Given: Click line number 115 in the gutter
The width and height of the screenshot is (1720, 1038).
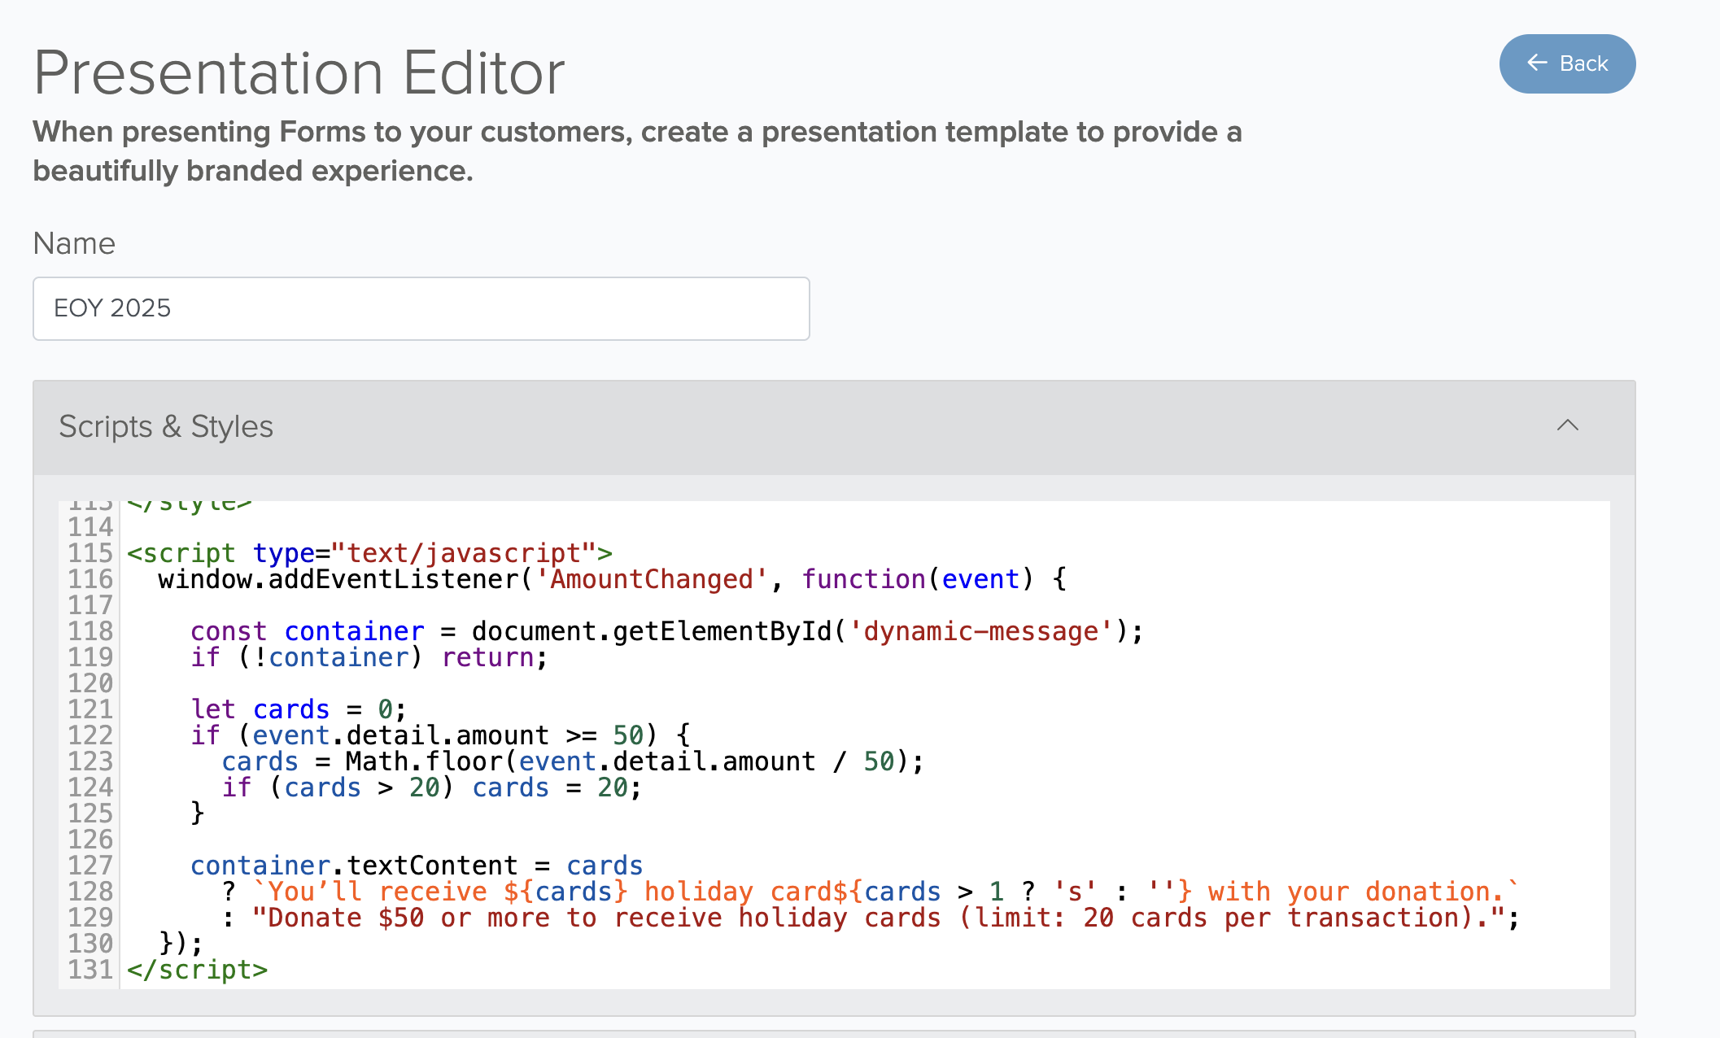Looking at the screenshot, I should tap(89, 553).
